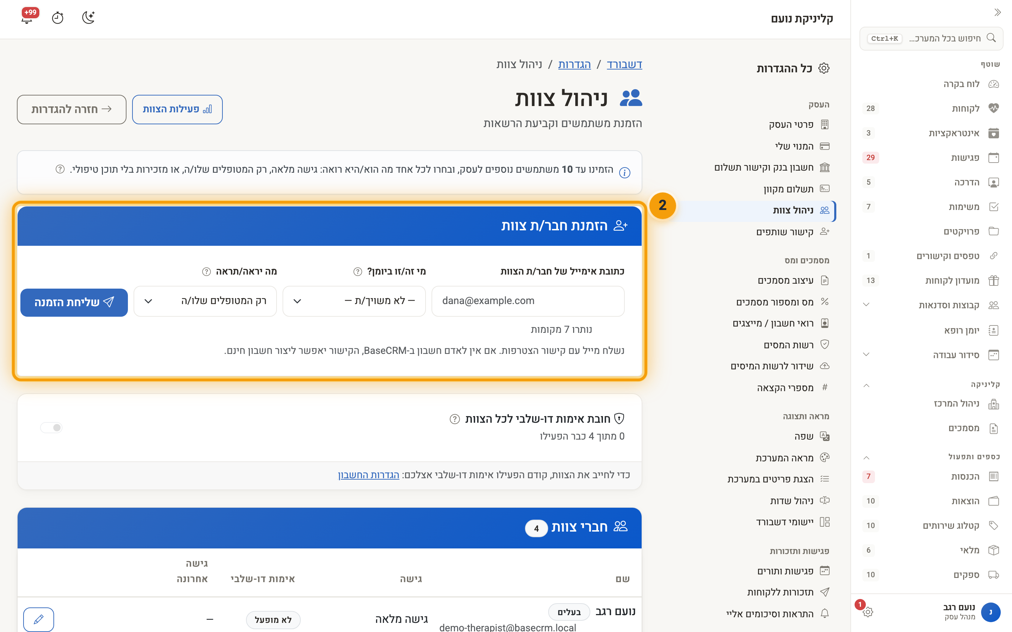The width and height of the screenshot is (1012, 632).
Task: Select קישור שותפים settings item
Action: tap(792, 232)
